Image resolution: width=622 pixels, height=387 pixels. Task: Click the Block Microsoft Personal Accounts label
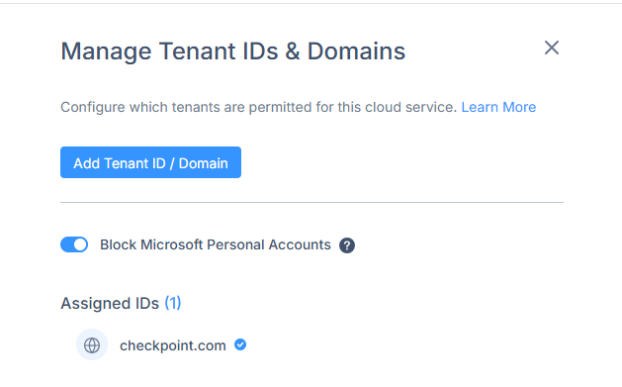point(216,244)
